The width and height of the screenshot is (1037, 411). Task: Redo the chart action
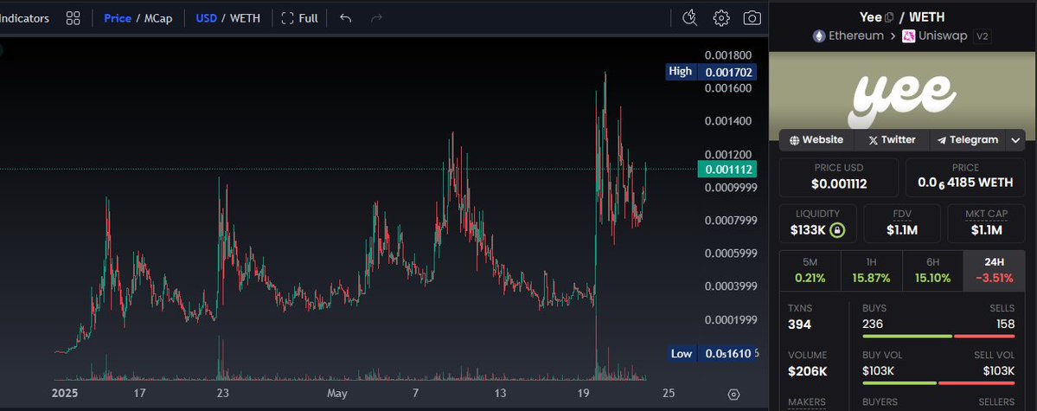376,18
